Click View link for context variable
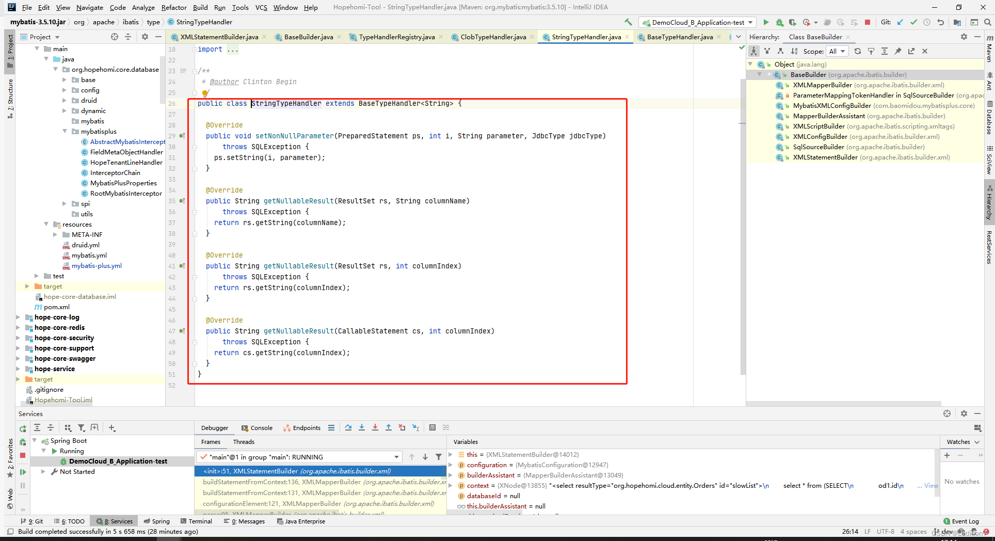995x541 pixels. click(x=931, y=486)
